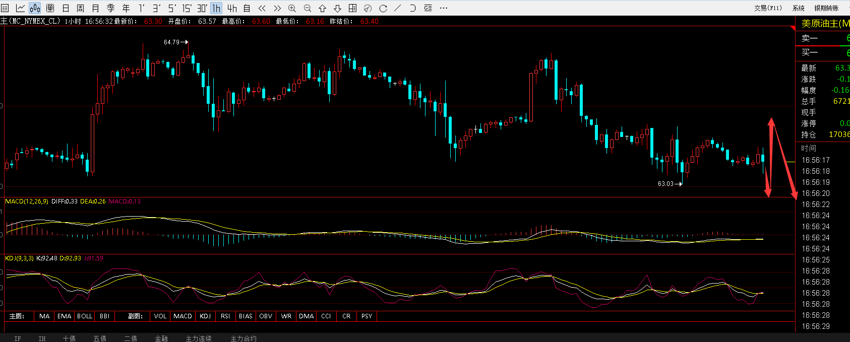Open the more options ellipsis menu

[444, 8]
